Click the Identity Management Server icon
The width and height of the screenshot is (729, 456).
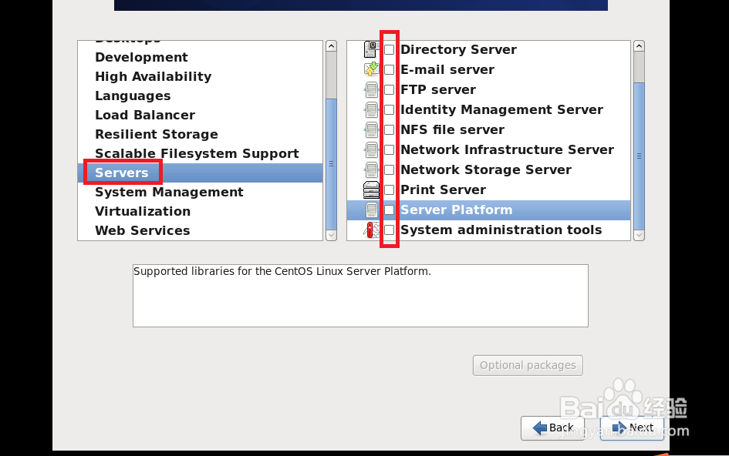point(371,109)
